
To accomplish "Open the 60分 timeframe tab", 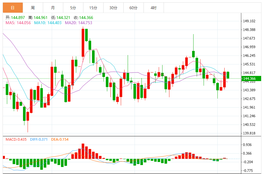I will [x=133, y=8].
